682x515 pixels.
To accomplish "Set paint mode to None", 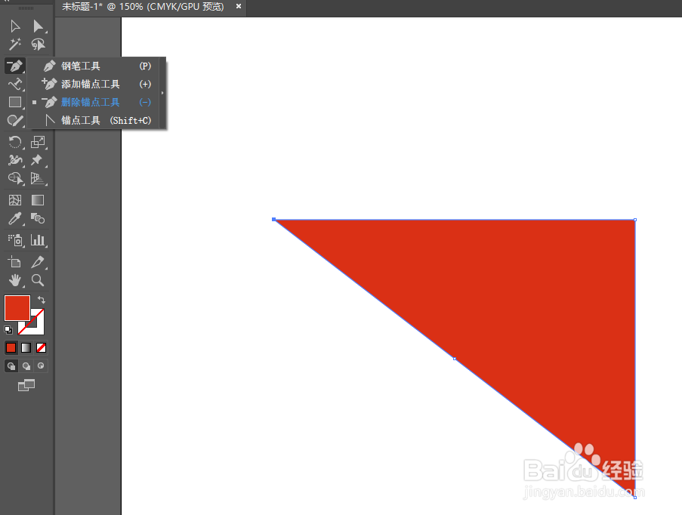I will [x=42, y=347].
